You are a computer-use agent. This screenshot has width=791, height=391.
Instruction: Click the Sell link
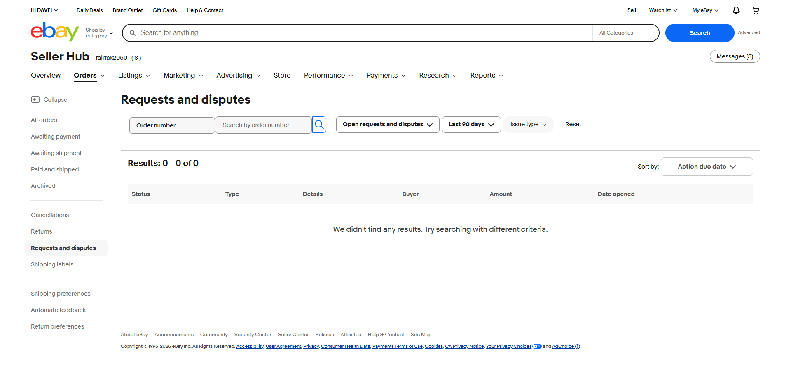coord(632,10)
